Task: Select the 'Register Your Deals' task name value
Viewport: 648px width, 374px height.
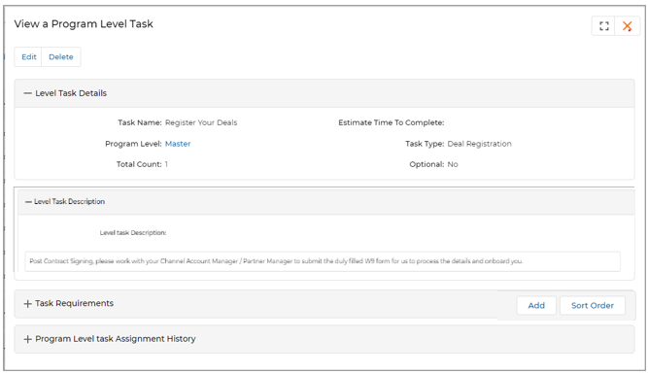Action: pos(201,122)
